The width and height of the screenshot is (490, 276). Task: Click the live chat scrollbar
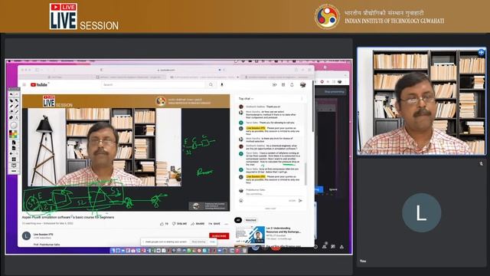(305, 174)
